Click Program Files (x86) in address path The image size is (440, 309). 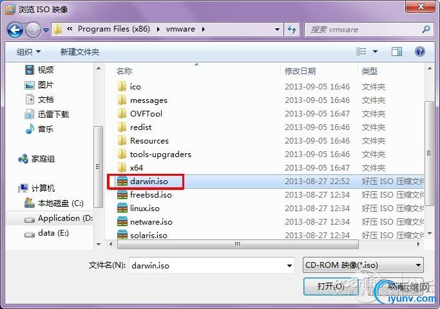pyautogui.click(x=114, y=29)
